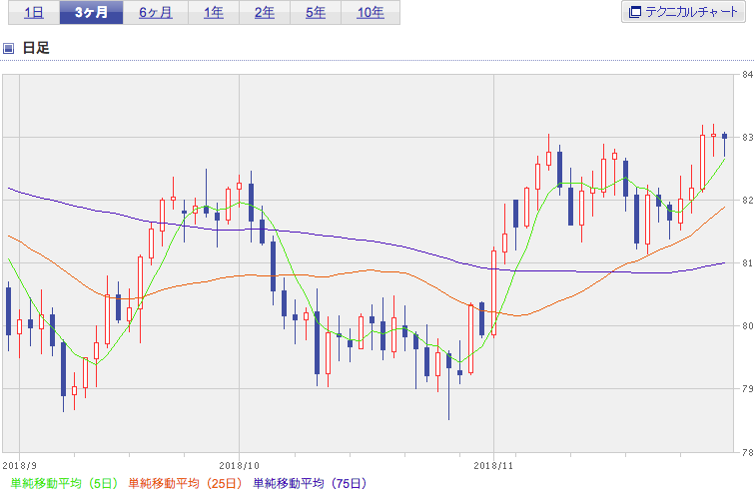This screenshot has width=754, height=492.
Task: Click the 82 price axis label
Action: point(747,201)
